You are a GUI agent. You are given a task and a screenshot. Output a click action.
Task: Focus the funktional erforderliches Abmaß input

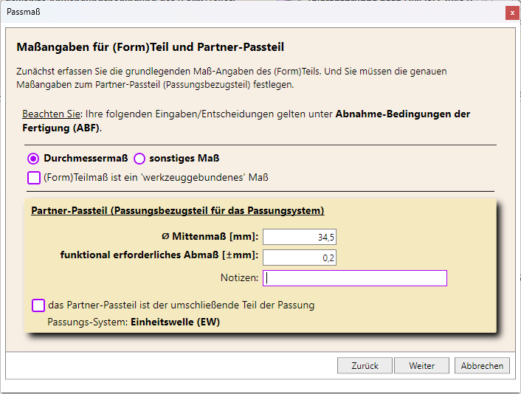click(300, 258)
